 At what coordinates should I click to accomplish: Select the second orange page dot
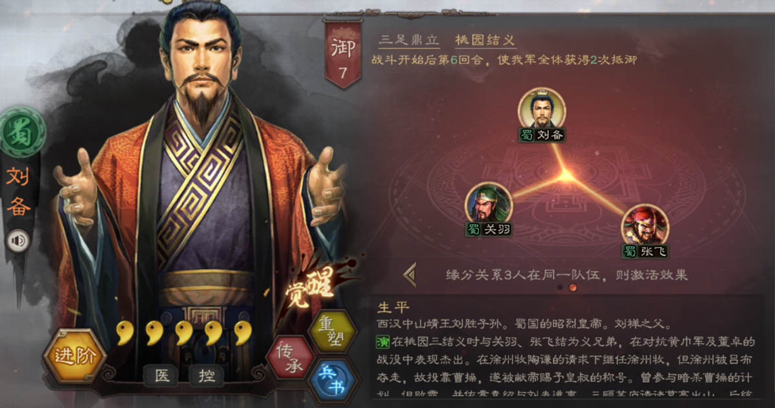(573, 288)
